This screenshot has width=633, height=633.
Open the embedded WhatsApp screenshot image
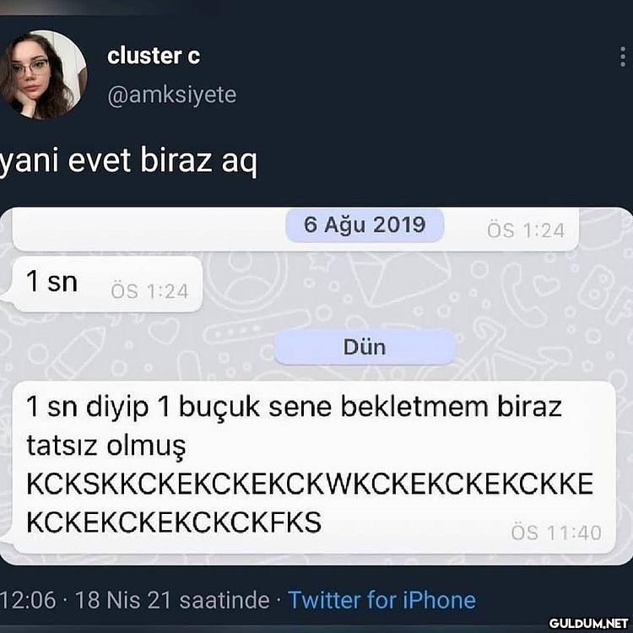pyautogui.click(x=316, y=386)
